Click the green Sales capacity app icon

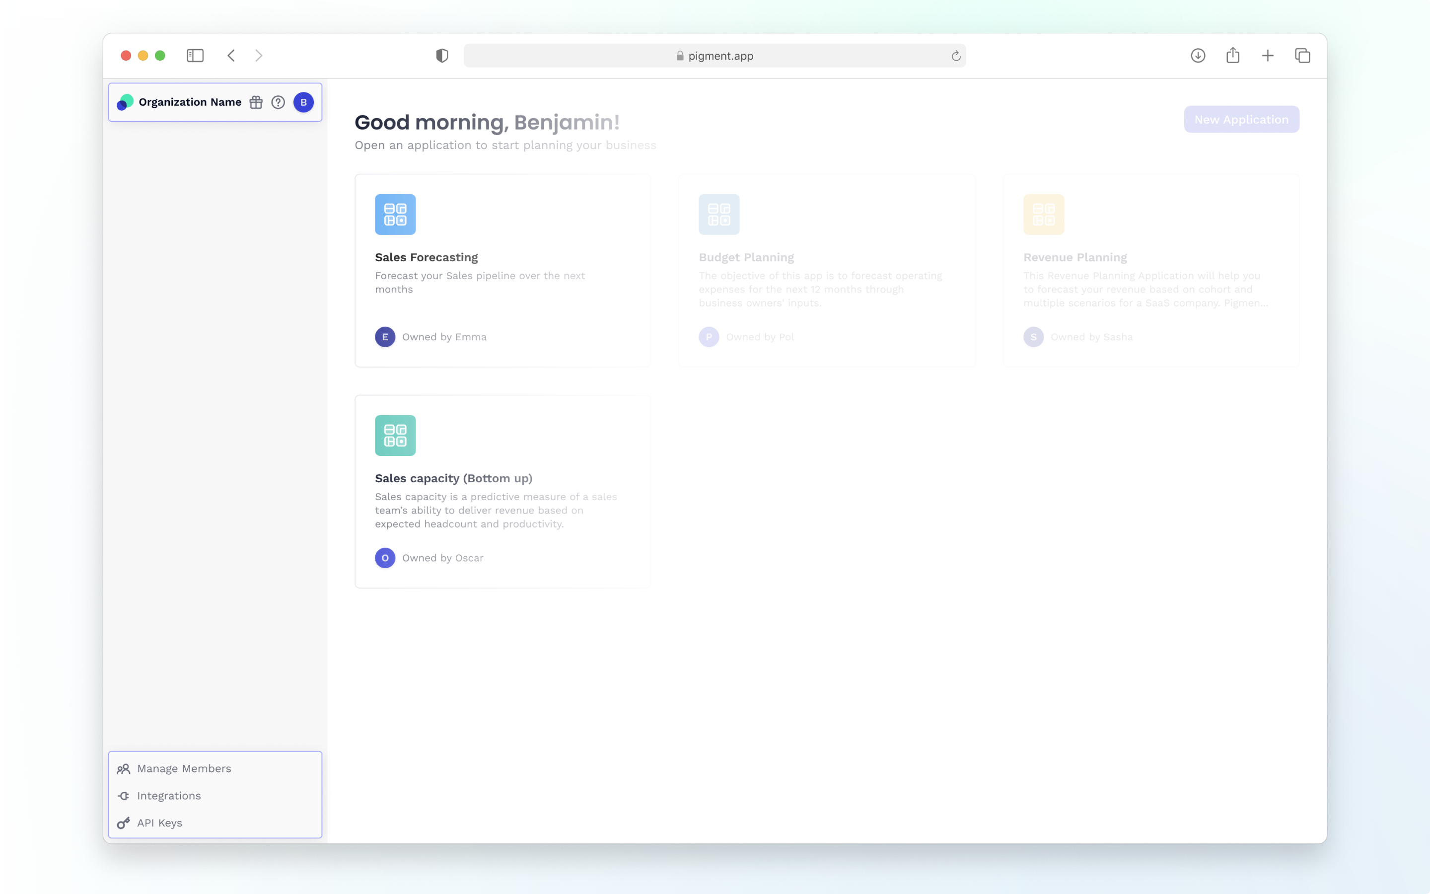pyautogui.click(x=395, y=436)
